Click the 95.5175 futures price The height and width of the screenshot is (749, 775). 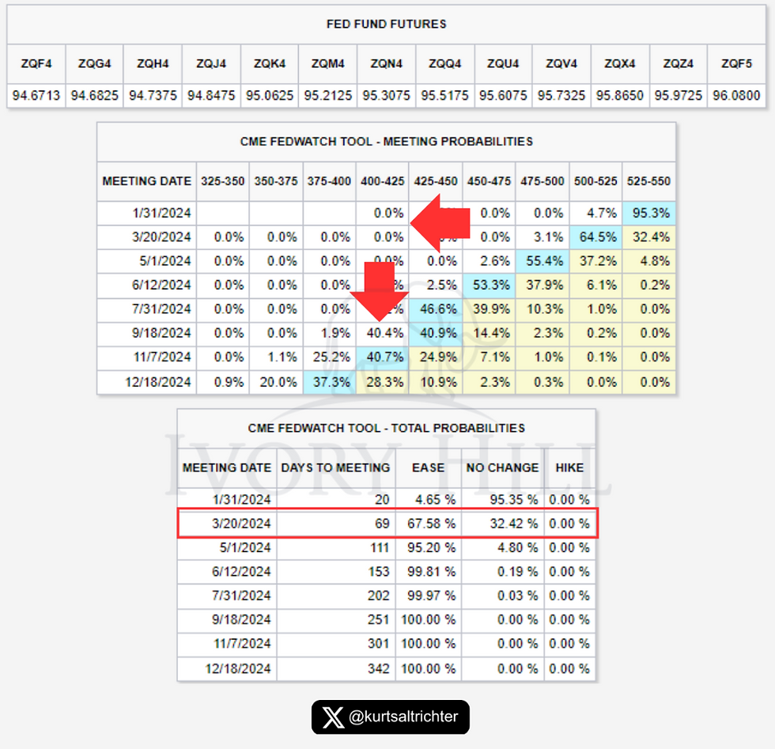444,96
